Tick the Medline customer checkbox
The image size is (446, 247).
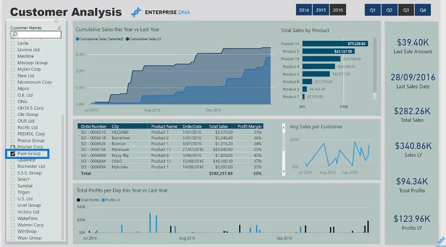[12, 56]
